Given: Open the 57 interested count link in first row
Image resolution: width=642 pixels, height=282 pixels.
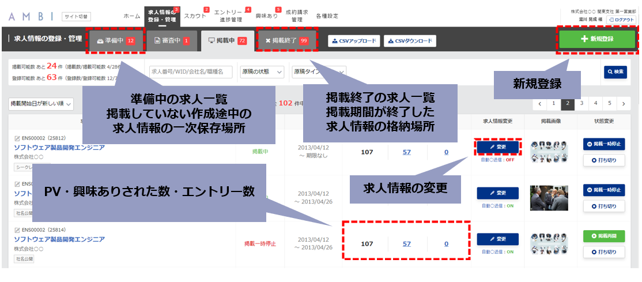Looking at the screenshot, I should pyautogui.click(x=406, y=152).
